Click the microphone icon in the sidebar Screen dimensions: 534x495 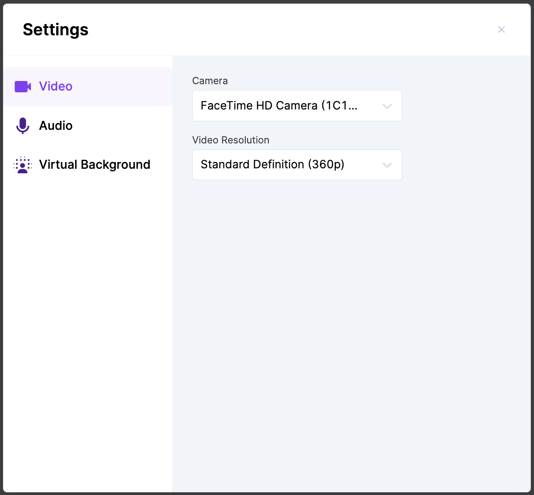pos(23,126)
